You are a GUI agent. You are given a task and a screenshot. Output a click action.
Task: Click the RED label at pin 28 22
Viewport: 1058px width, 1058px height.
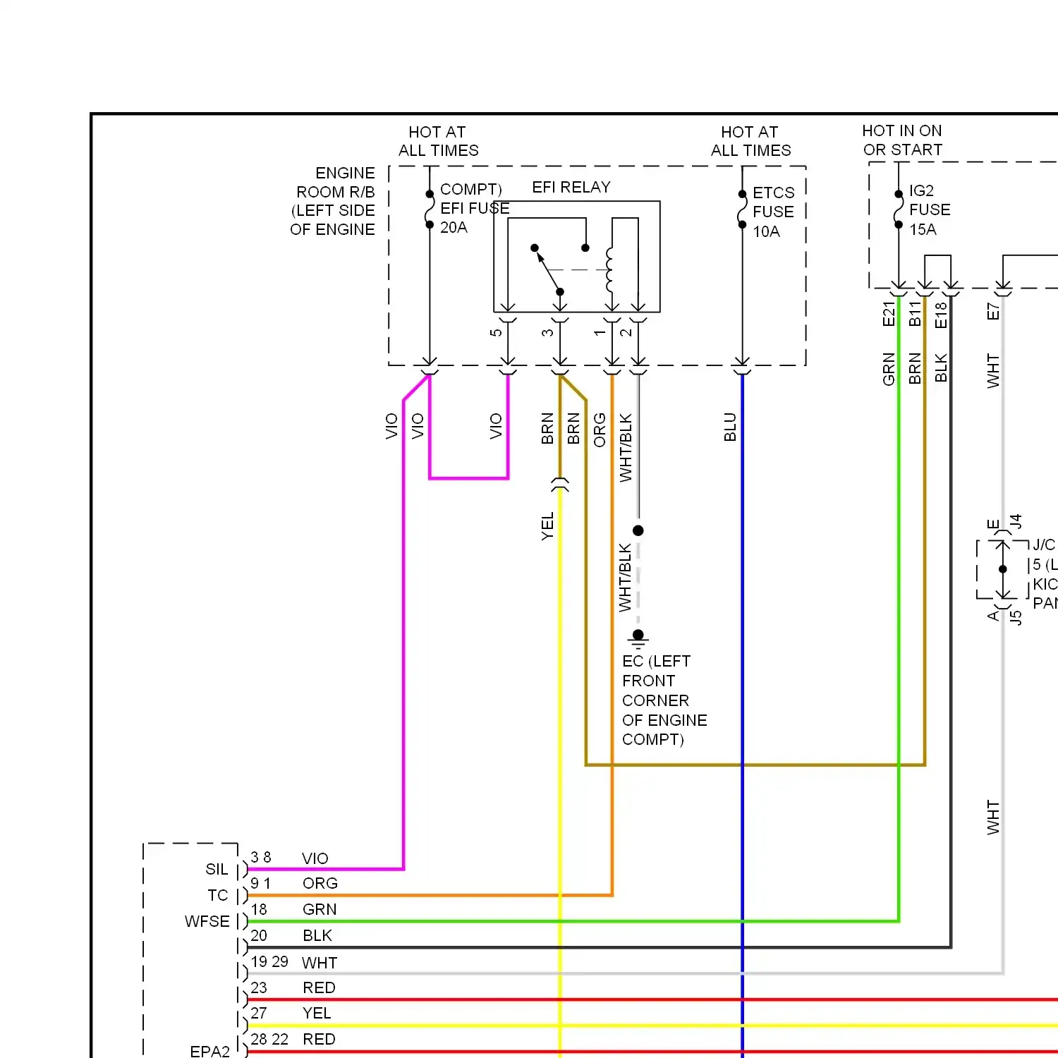click(x=319, y=1039)
